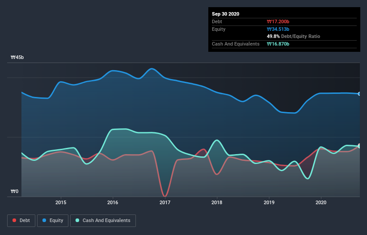367x235 pixels.
Task: Select the 2016 x-axis label
Action: (x=113, y=202)
